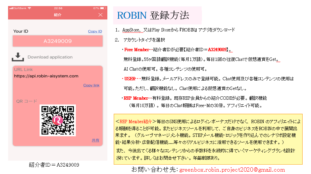Viewport: 311px width, 174px height.
Task: Click the 67% battery percentage
Action: [96, 8]
